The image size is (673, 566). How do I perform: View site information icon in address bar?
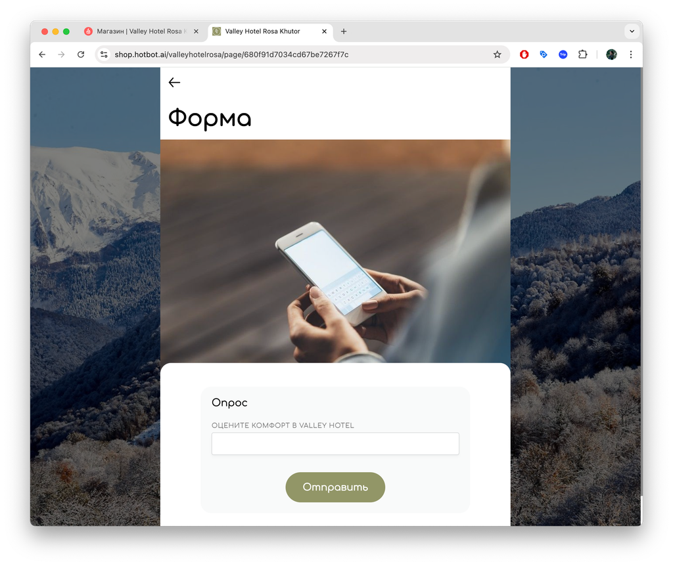click(x=104, y=54)
